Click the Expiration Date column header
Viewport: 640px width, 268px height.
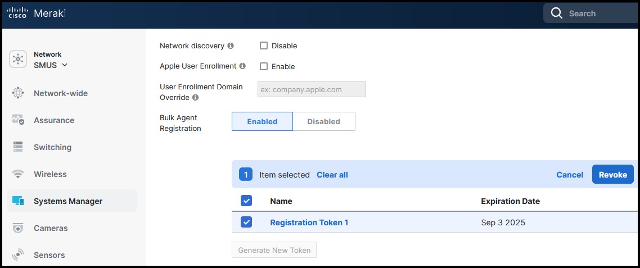[x=510, y=201]
